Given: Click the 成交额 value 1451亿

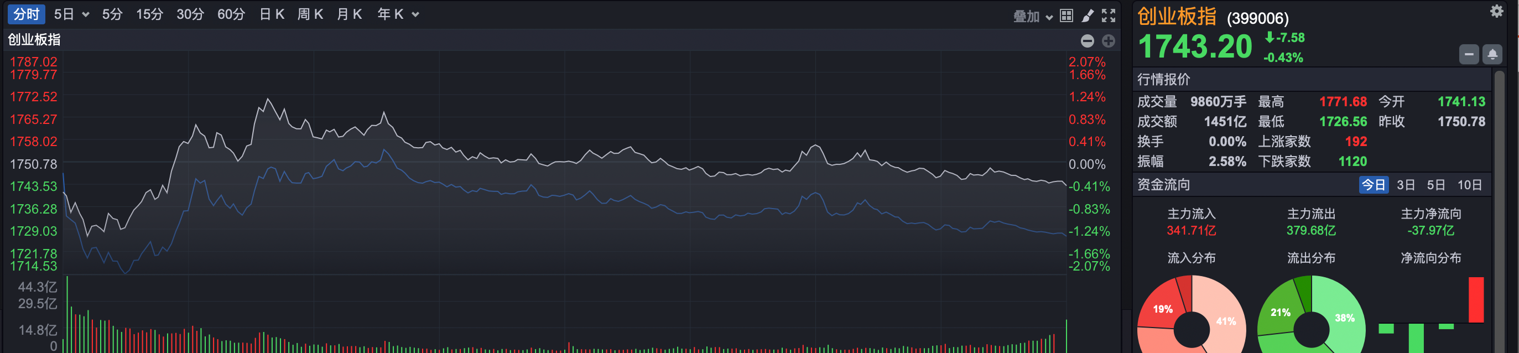Looking at the screenshot, I should click(x=1225, y=122).
